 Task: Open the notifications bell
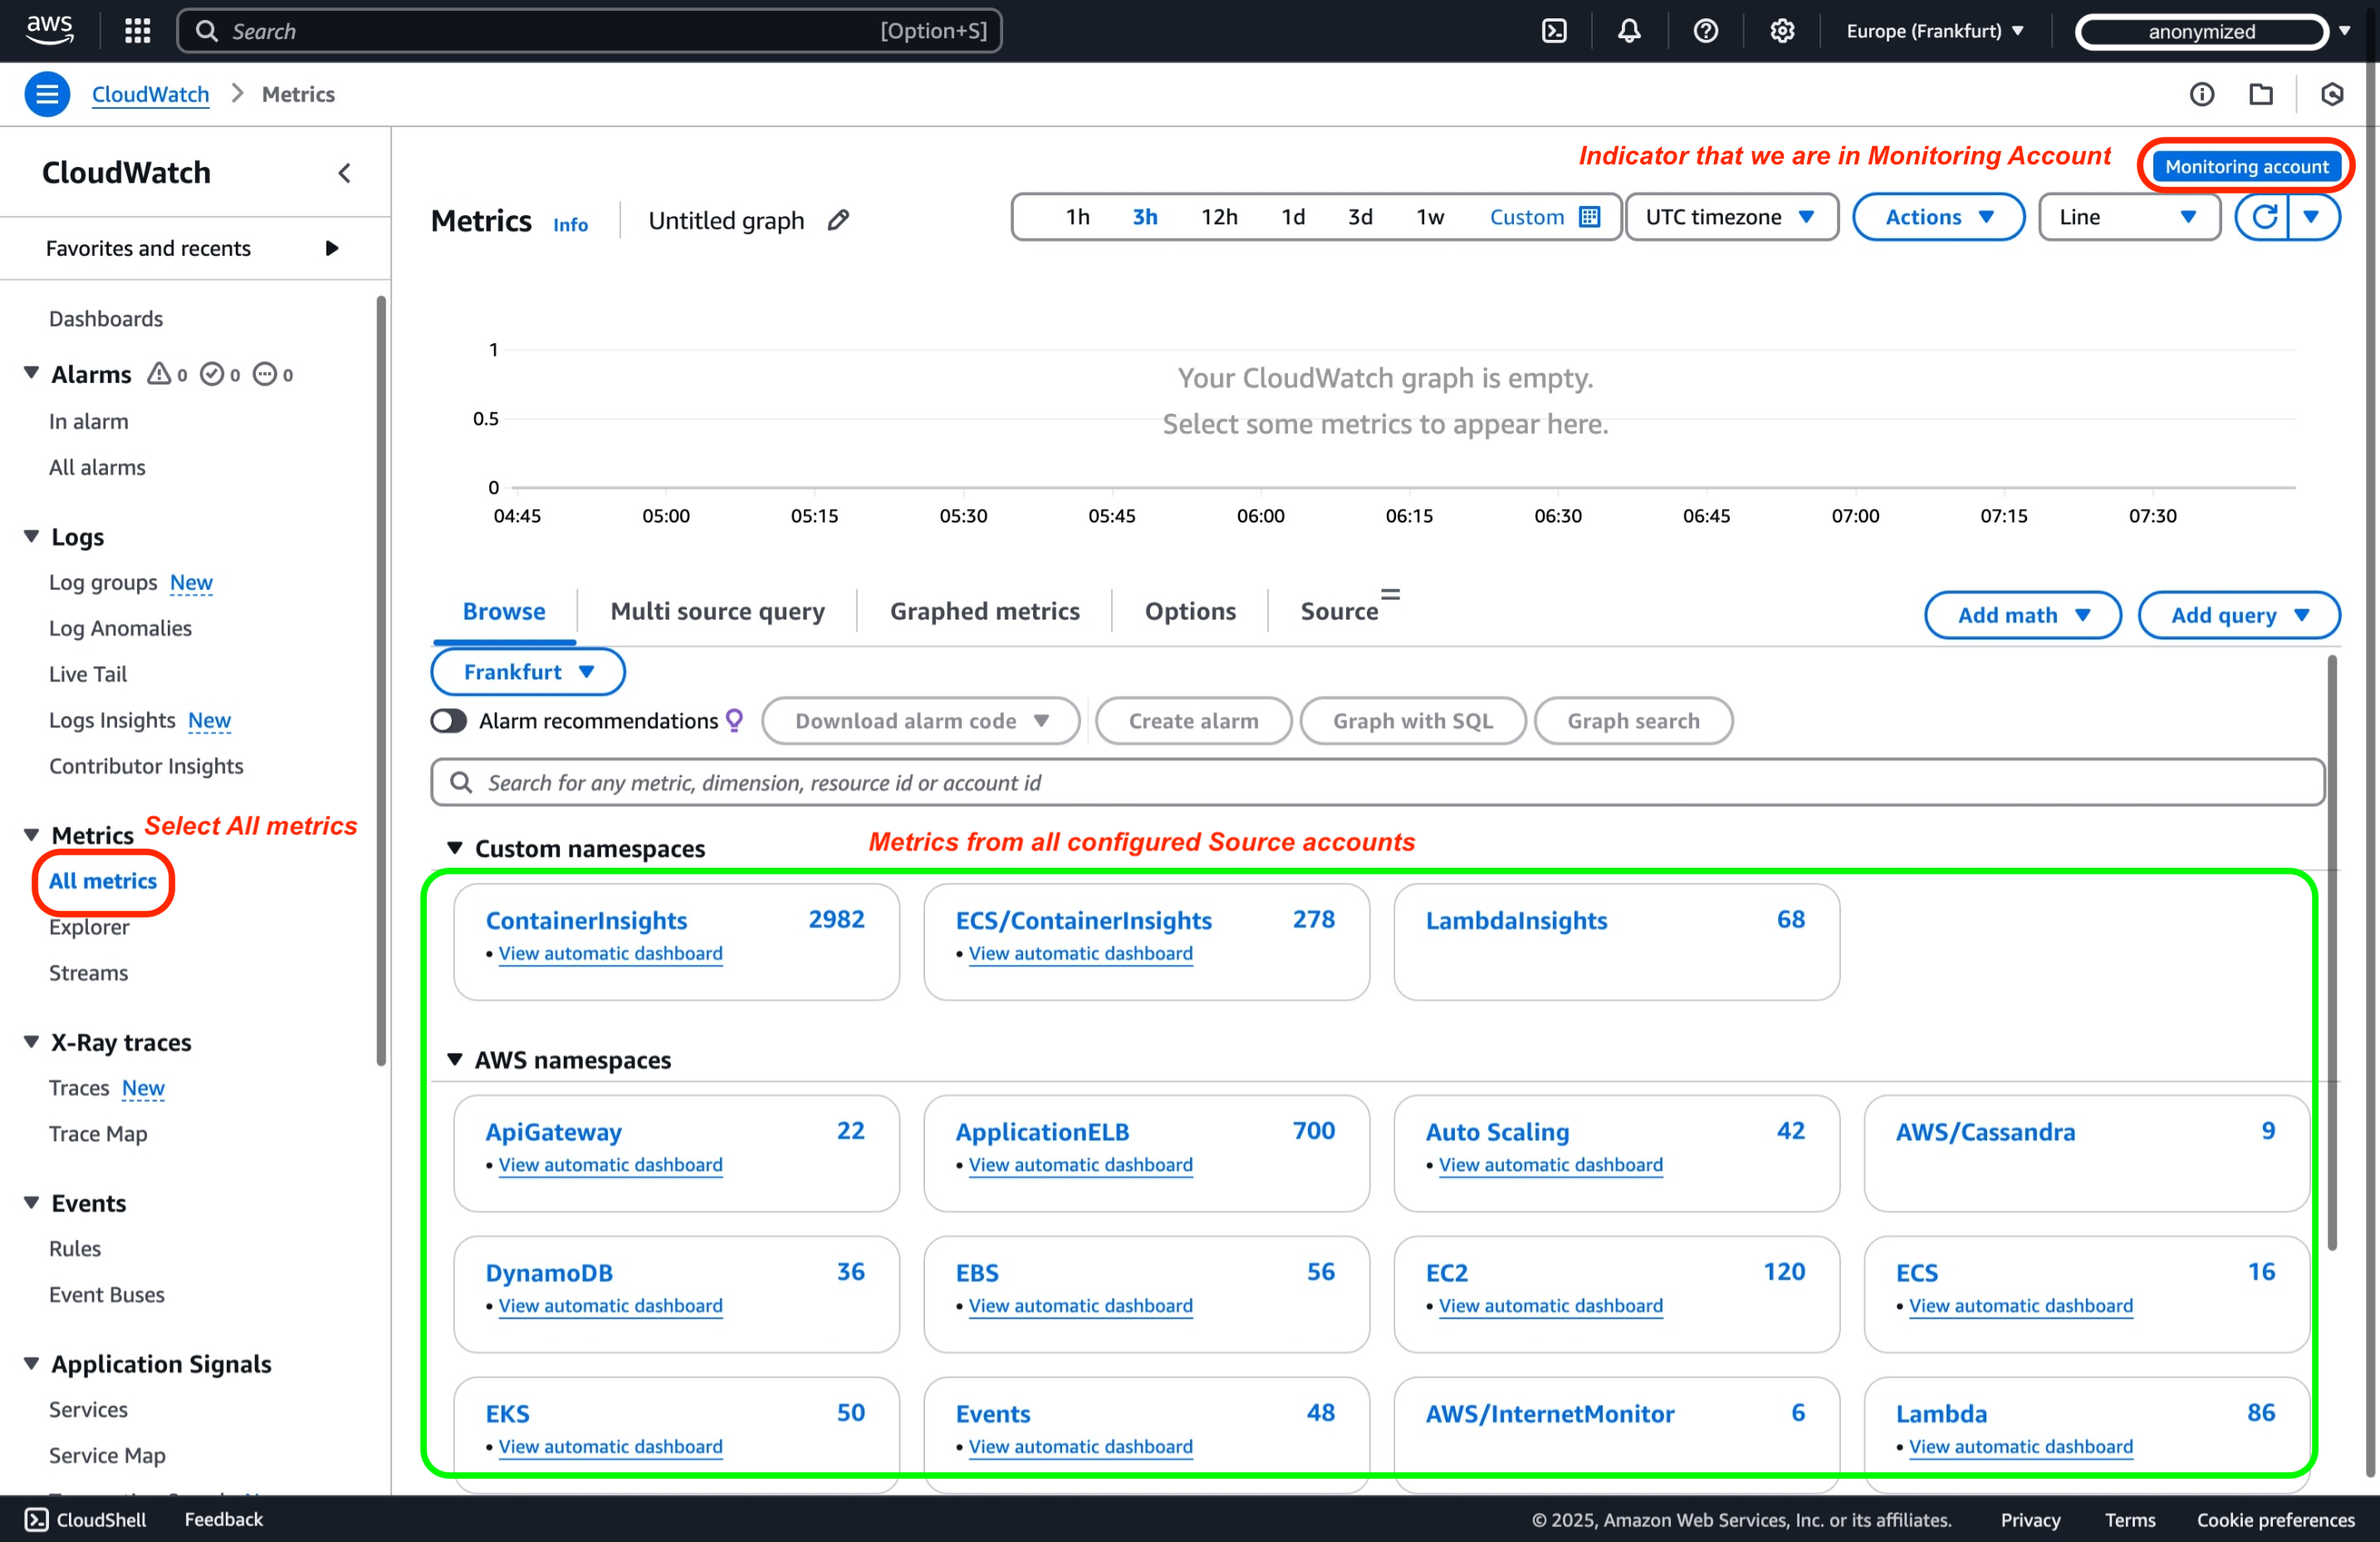pyautogui.click(x=1629, y=31)
